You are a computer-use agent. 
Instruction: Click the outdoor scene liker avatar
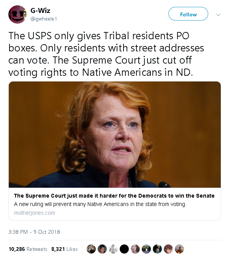tap(146, 249)
